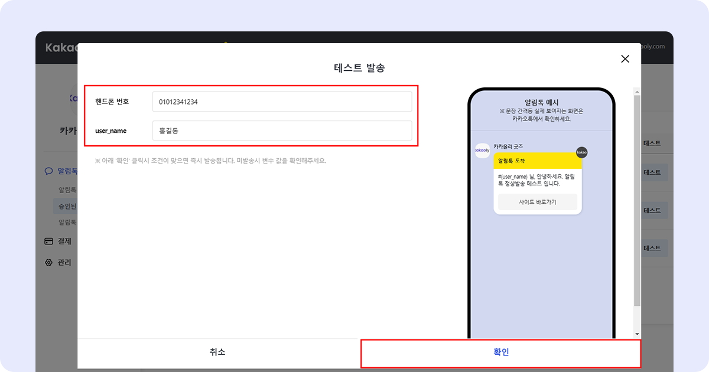Open the 결제 menu in the sidebar

64,242
